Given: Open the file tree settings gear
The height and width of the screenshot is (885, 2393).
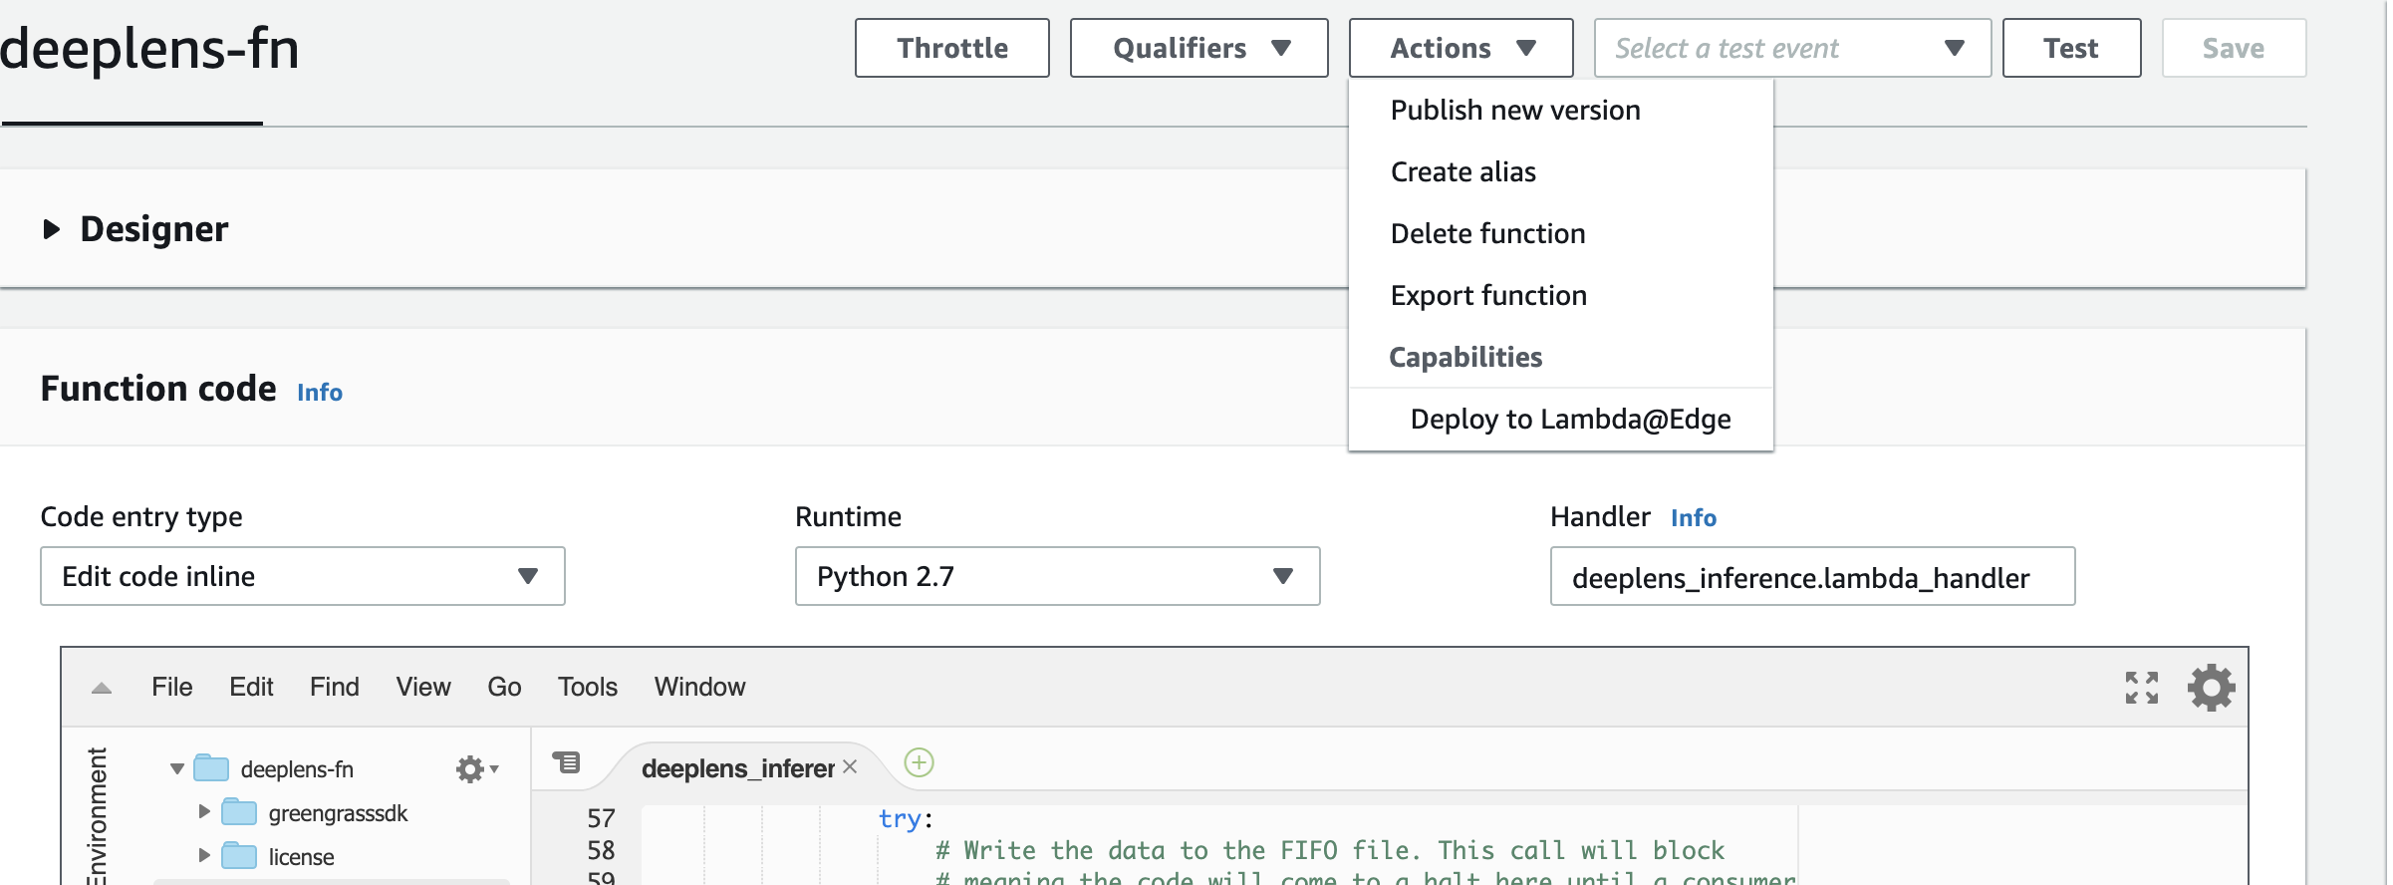Looking at the screenshot, I should 476,769.
